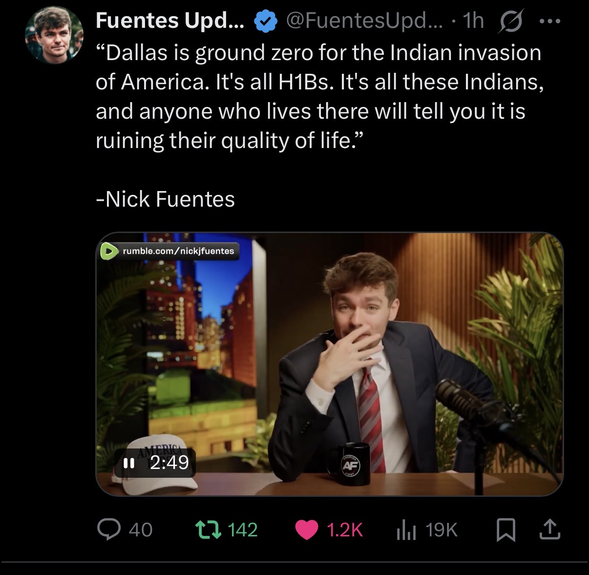This screenshot has width=589, height=575.
Task: Click the 142 repost count
Action: (x=243, y=530)
